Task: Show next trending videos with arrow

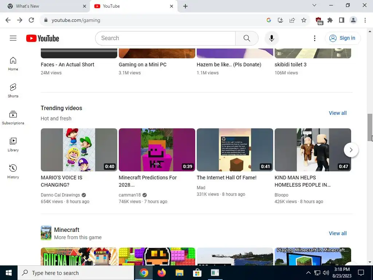Action: [351, 150]
